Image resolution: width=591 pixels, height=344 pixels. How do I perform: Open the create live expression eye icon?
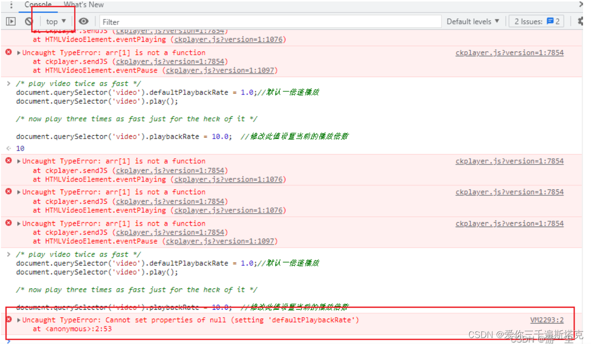click(84, 21)
